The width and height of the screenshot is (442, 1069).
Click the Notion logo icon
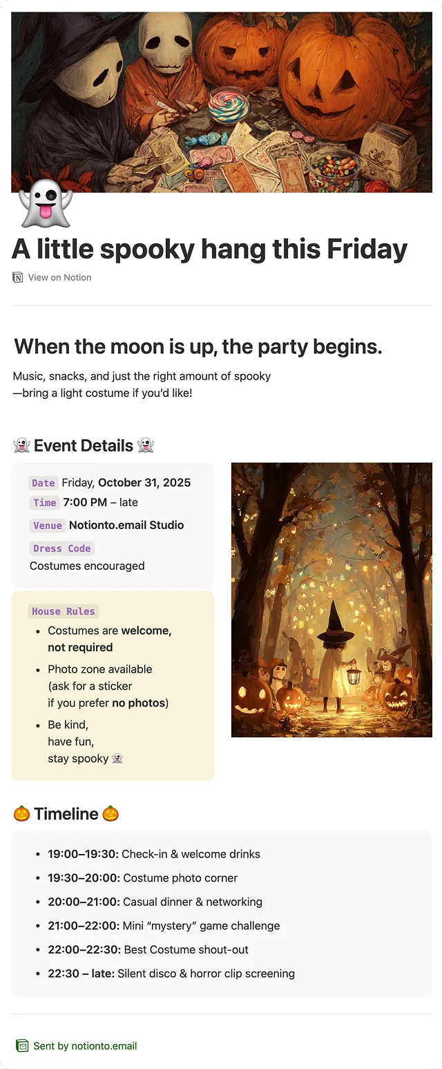(x=18, y=277)
